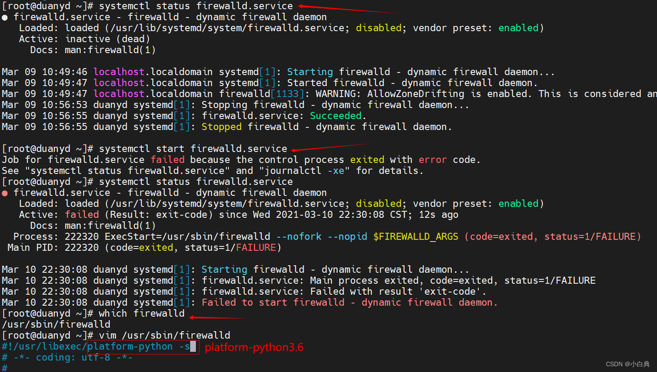Click 'platform-python' in the shebang line
Viewport: 657px width, 372px height.
pos(130,347)
